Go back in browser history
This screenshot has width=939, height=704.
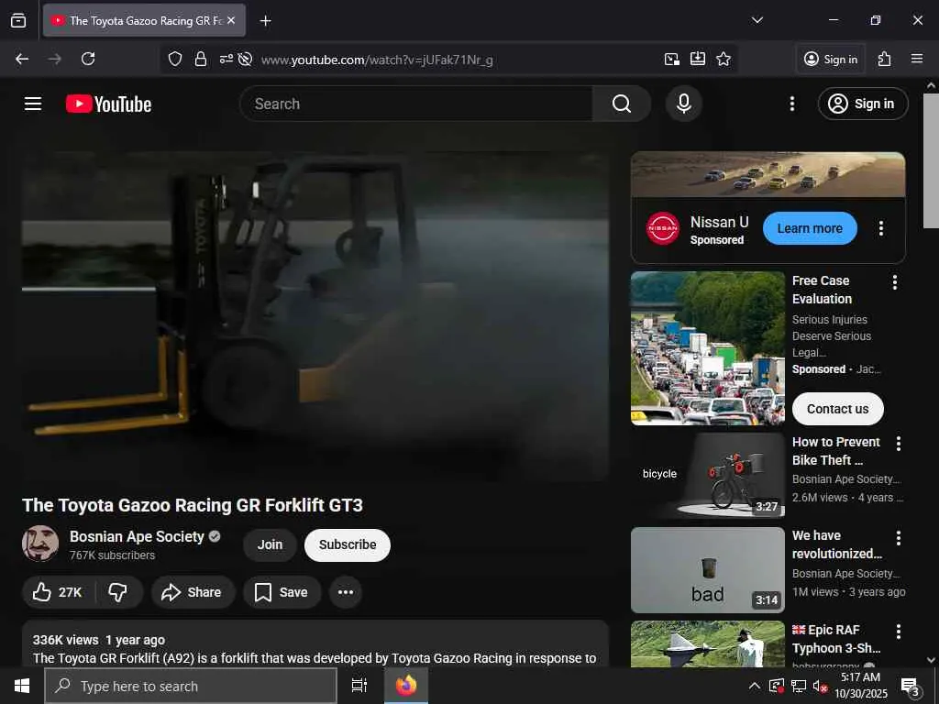[22, 59]
